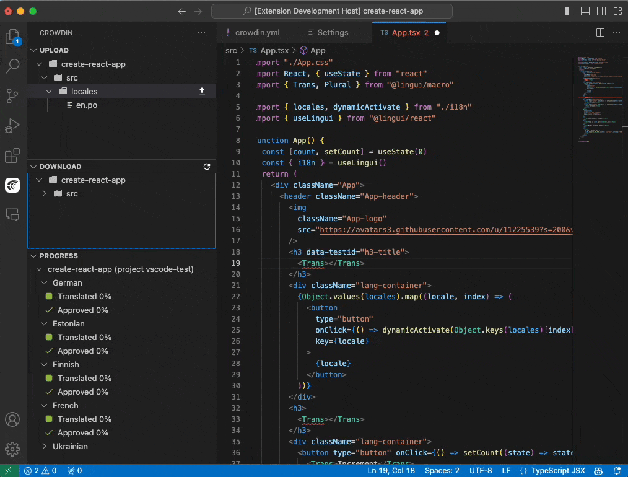Click upload icon on locales folder
This screenshot has height=477, width=628.
(x=201, y=91)
